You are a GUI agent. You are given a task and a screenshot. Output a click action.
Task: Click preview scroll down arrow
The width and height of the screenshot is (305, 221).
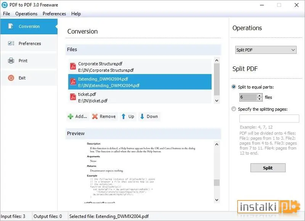217,200
